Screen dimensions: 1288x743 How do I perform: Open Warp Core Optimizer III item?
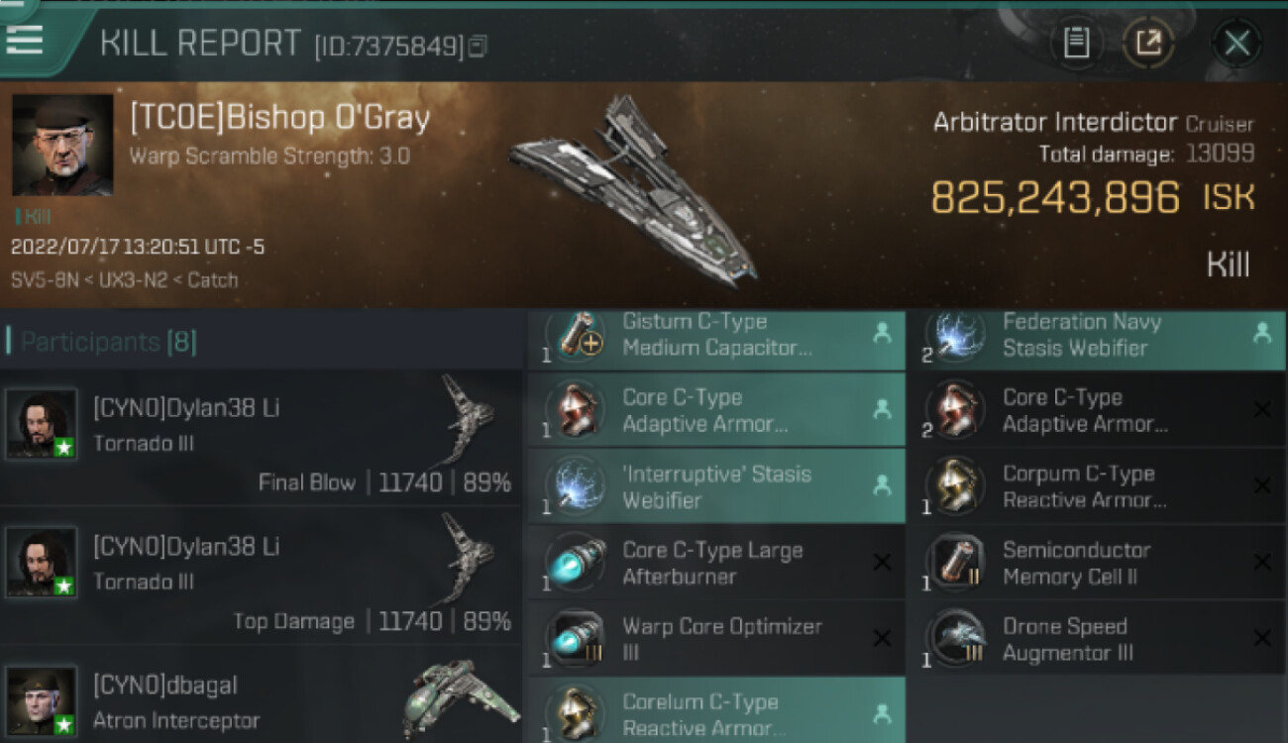click(715, 639)
